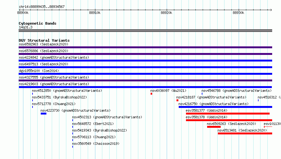Click the truncated esv101130 label

click(272, 124)
